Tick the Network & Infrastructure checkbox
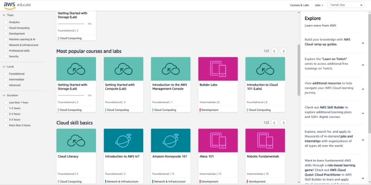This screenshot has width=371, height=185. click(6, 45)
